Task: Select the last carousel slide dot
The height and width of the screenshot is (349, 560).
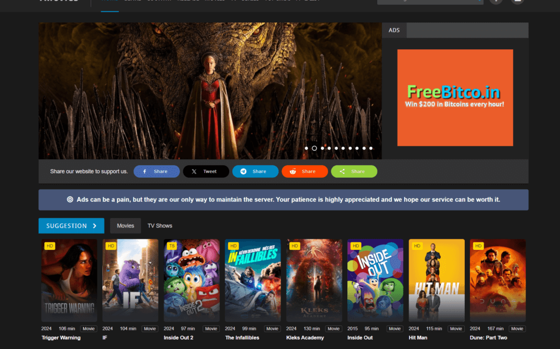Action: (371, 148)
